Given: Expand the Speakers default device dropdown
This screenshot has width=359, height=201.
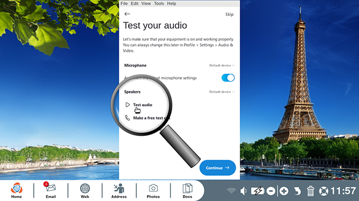Looking at the screenshot, I should [x=222, y=92].
